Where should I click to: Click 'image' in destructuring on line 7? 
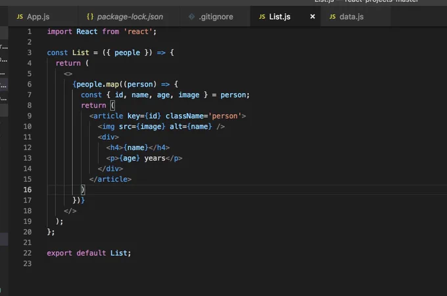pos(189,95)
